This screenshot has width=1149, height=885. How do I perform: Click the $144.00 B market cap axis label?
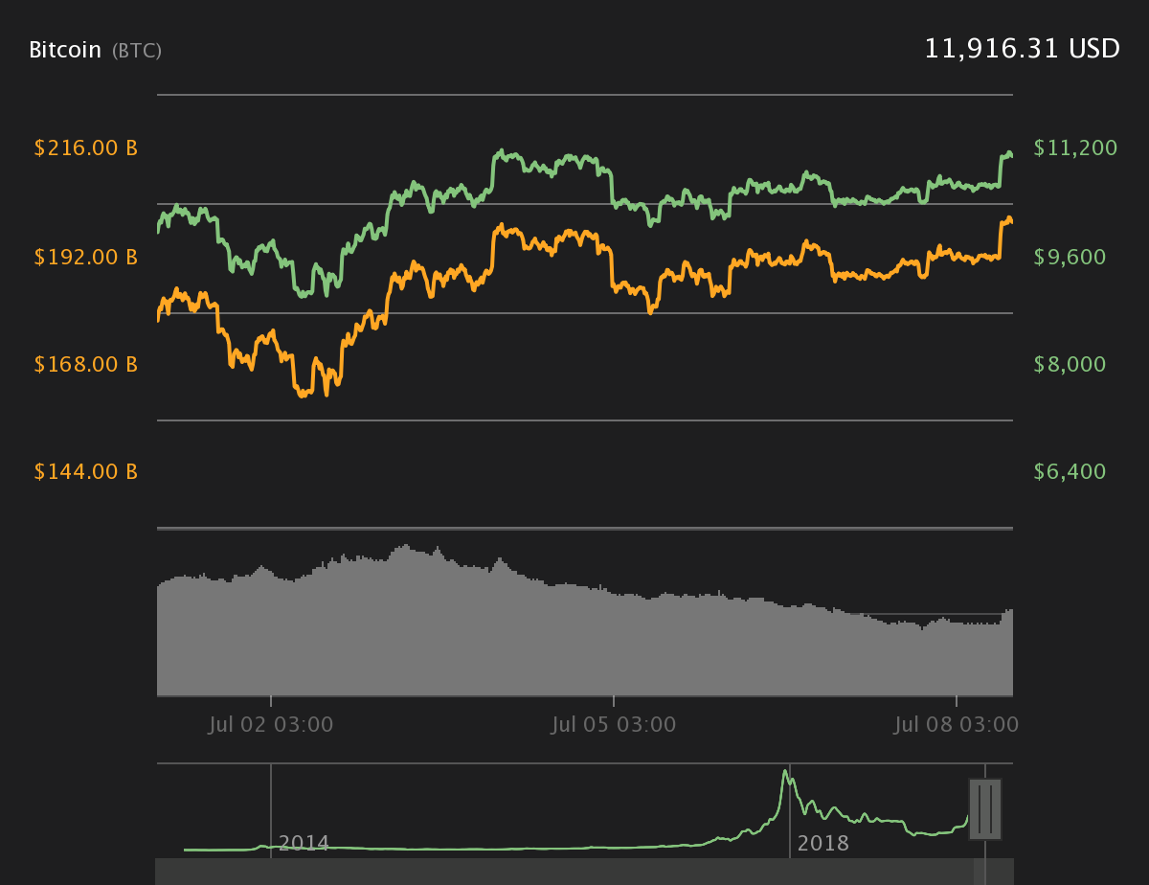pyautogui.click(x=86, y=471)
